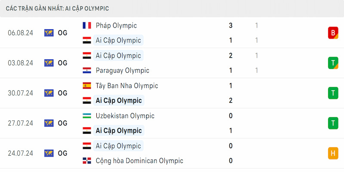
Task: Click the Paraguay flag icon
Action: pyautogui.click(x=87, y=71)
